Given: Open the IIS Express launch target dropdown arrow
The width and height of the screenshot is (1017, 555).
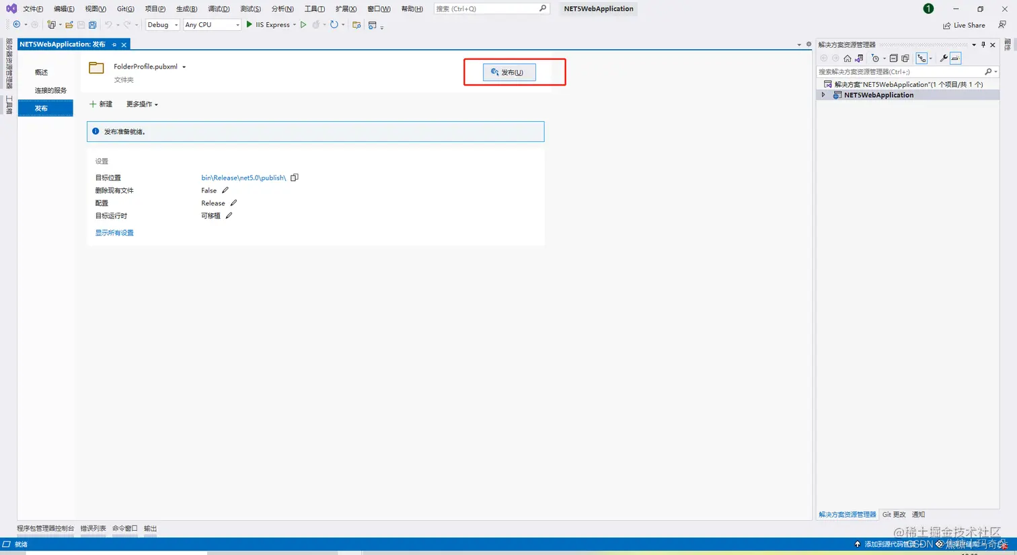Looking at the screenshot, I should [x=295, y=25].
